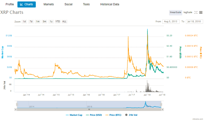Open the Charts tab
This screenshot has height=123, width=204.
coord(27,5)
